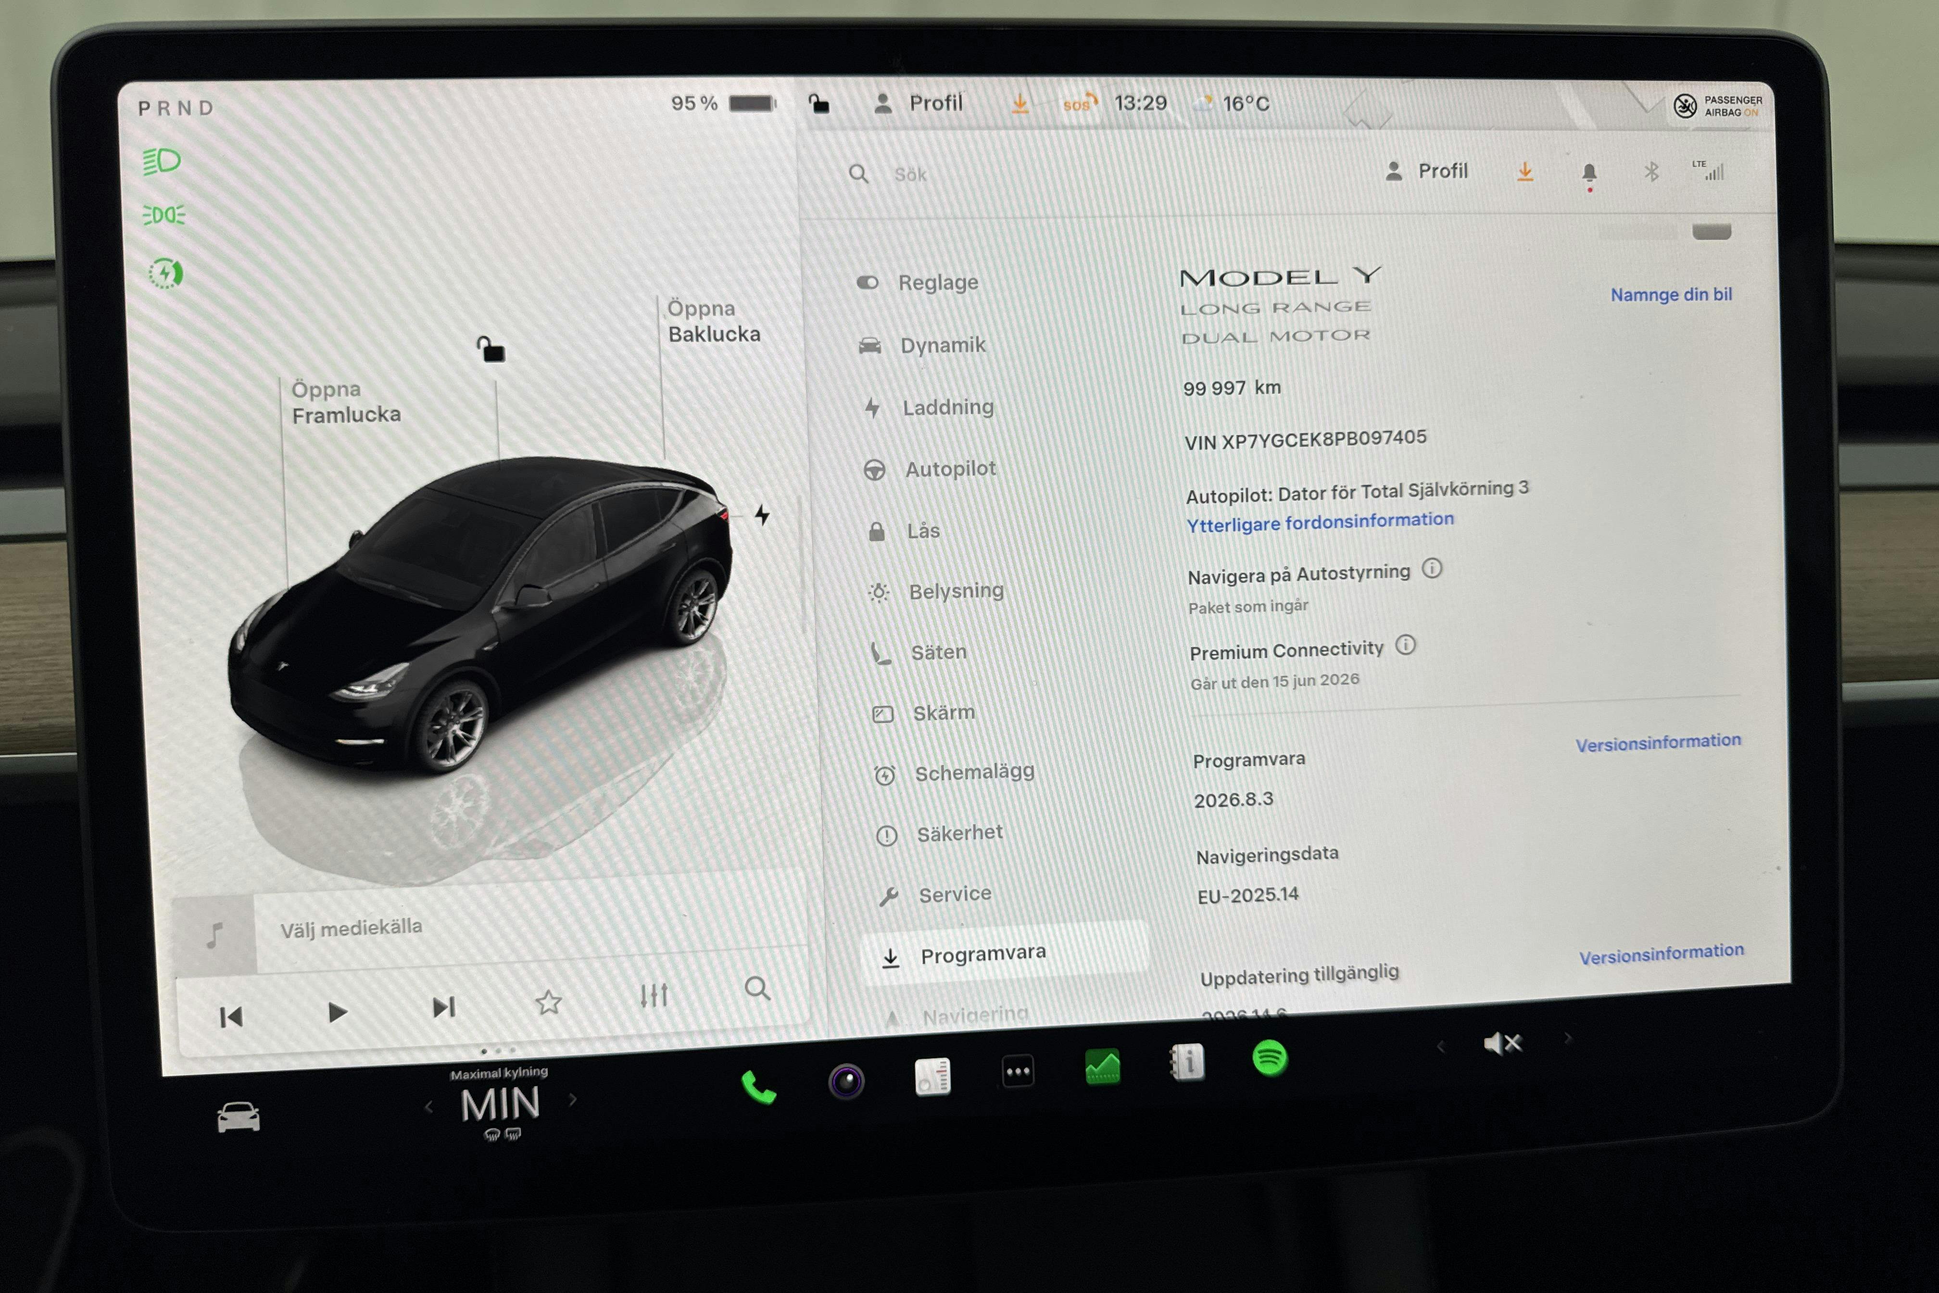Open the green energy chart app

click(x=1102, y=1066)
